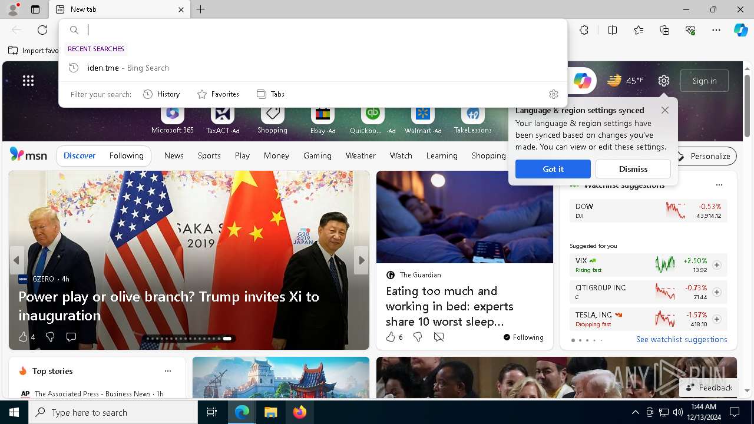Viewport: 754px width, 424px height.
Task: Open Quickbooks ad quick link
Action: tap(372, 120)
